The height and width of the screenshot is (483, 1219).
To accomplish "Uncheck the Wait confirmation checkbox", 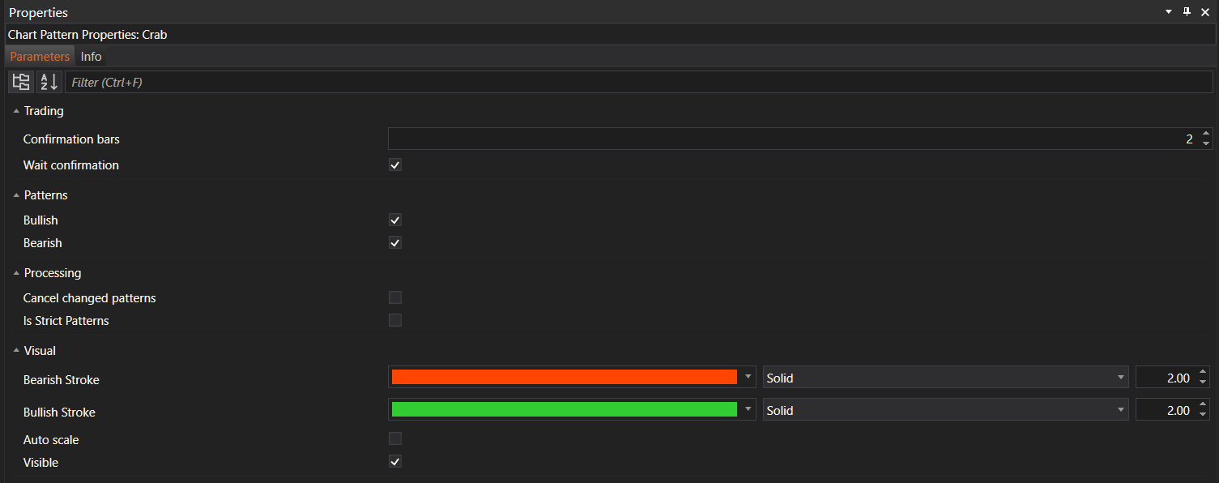I will point(395,165).
